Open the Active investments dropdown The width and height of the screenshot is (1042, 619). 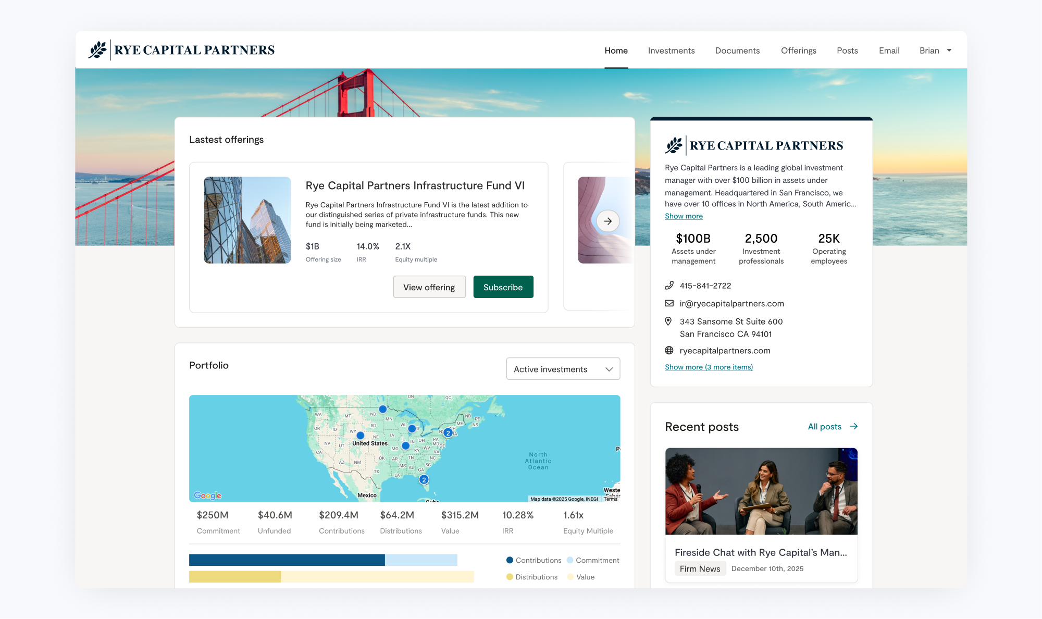pyautogui.click(x=563, y=369)
